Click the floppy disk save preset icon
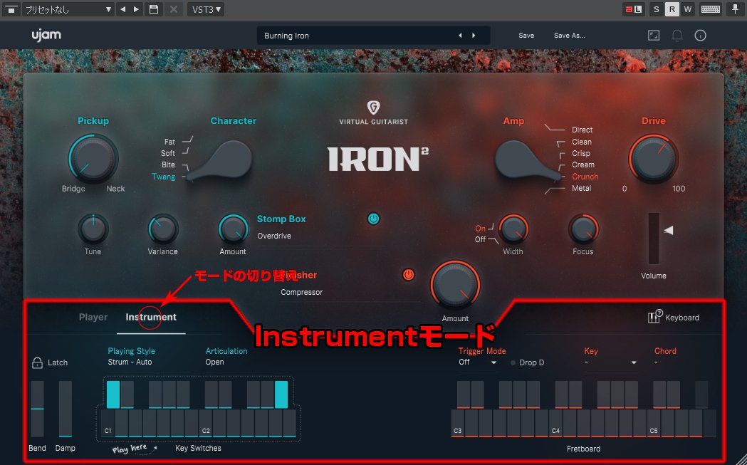 153,9
